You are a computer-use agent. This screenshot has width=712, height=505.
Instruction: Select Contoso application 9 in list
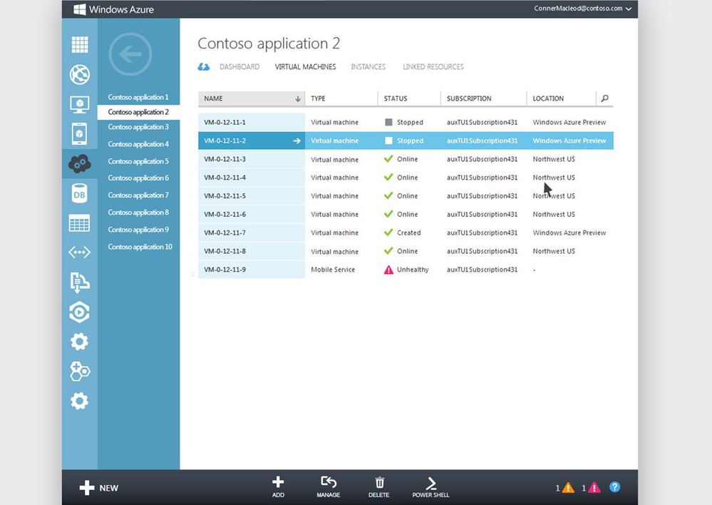(x=138, y=230)
